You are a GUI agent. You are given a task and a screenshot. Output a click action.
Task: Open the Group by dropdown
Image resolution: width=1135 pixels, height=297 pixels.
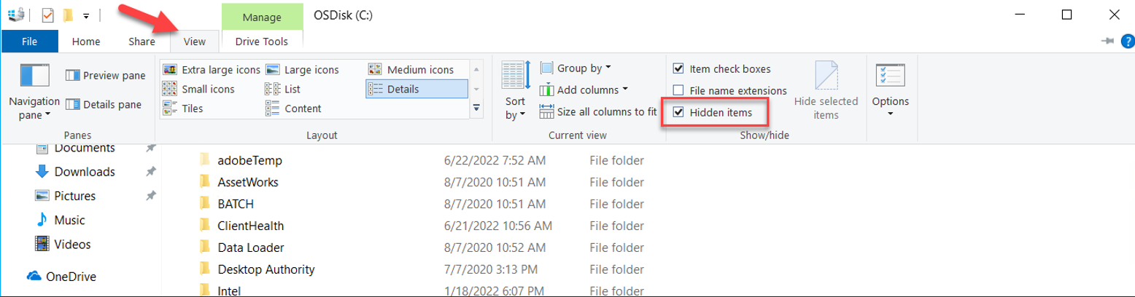[x=576, y=68]
